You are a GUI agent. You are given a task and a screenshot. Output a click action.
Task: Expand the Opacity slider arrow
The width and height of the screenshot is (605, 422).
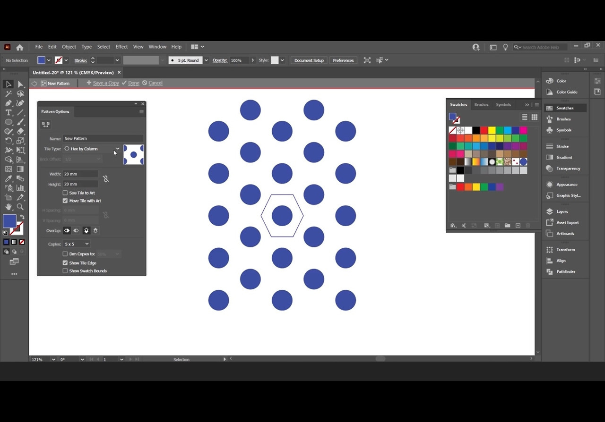point(252,60)
